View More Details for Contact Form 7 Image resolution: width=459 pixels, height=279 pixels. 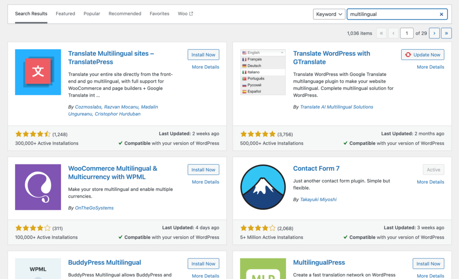[x=431, y=182]
